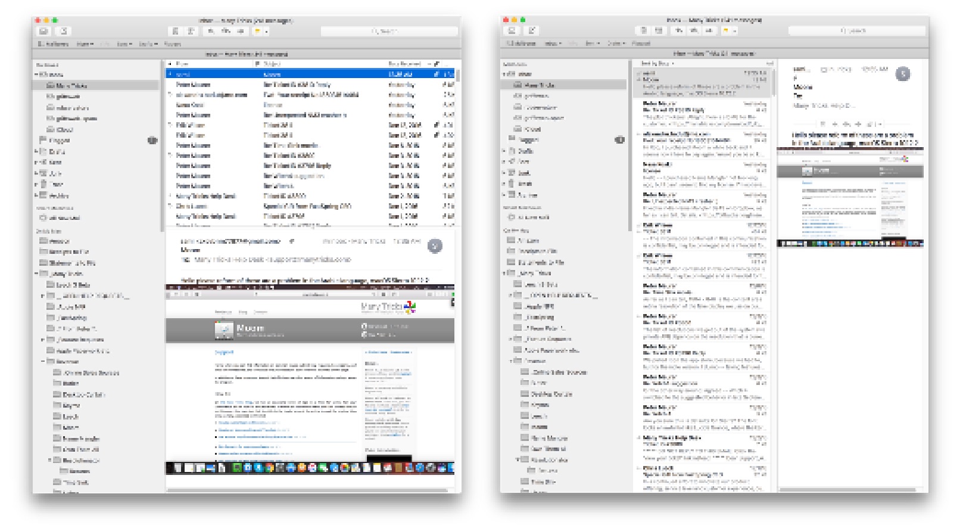Expand Archive disclosure triangle in right sidebar
Screen dimensions: 960x525
pos(504,195)
